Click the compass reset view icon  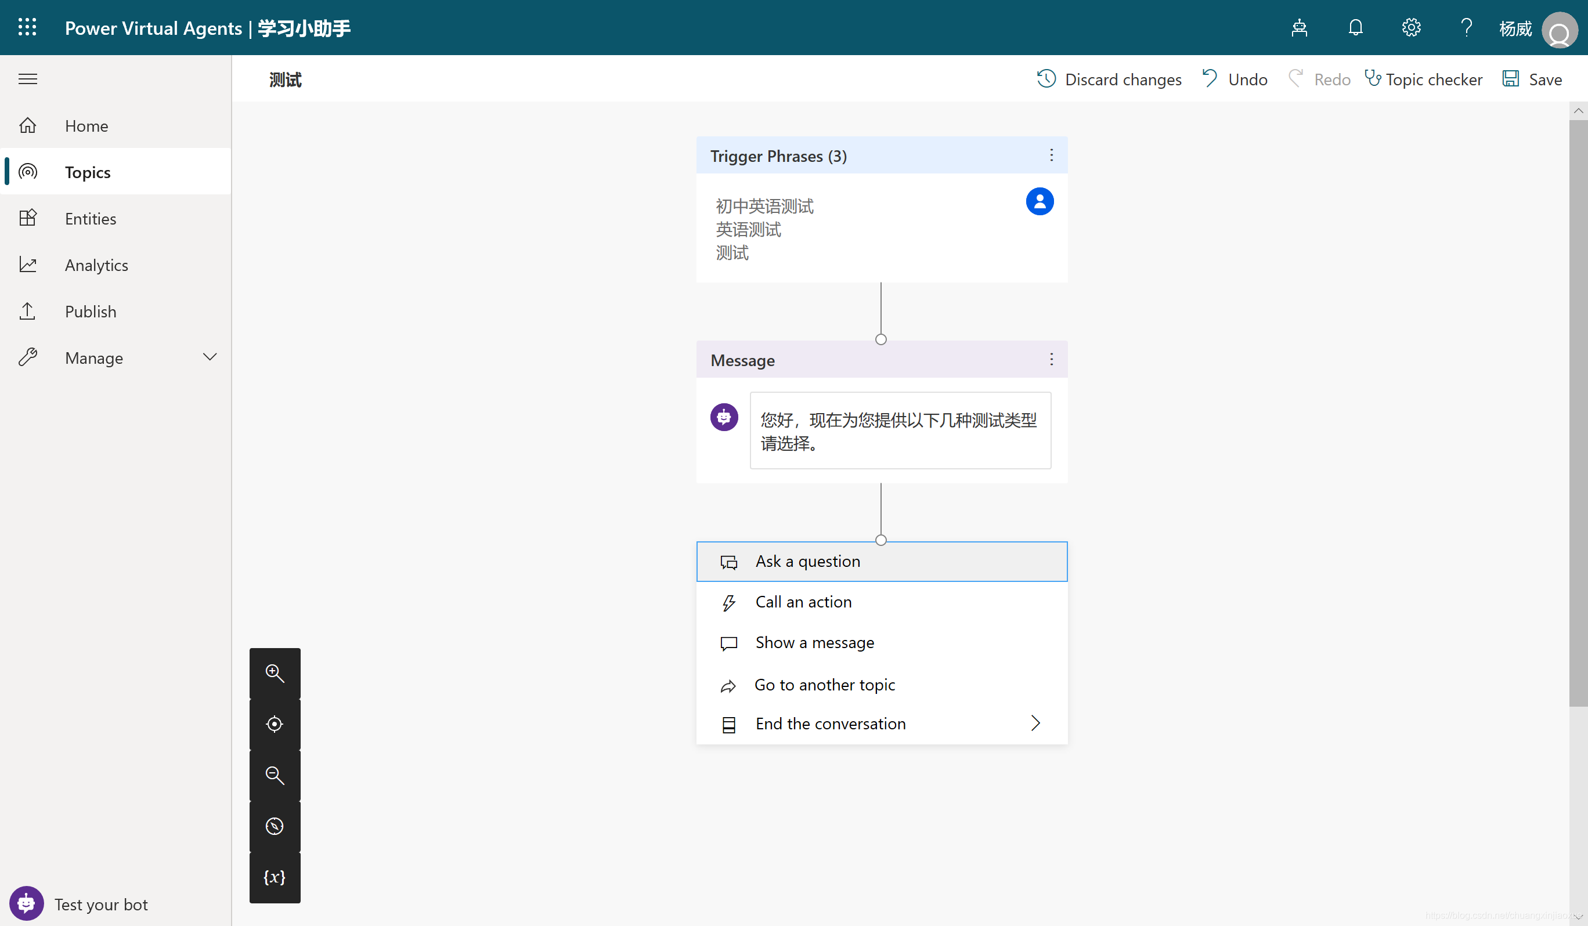[275, 826]
